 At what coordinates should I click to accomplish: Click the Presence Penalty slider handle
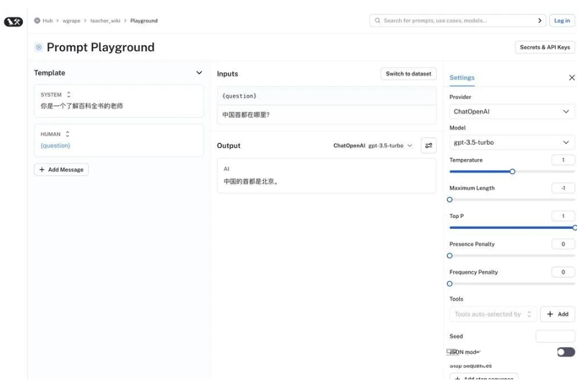coord(449,256)
